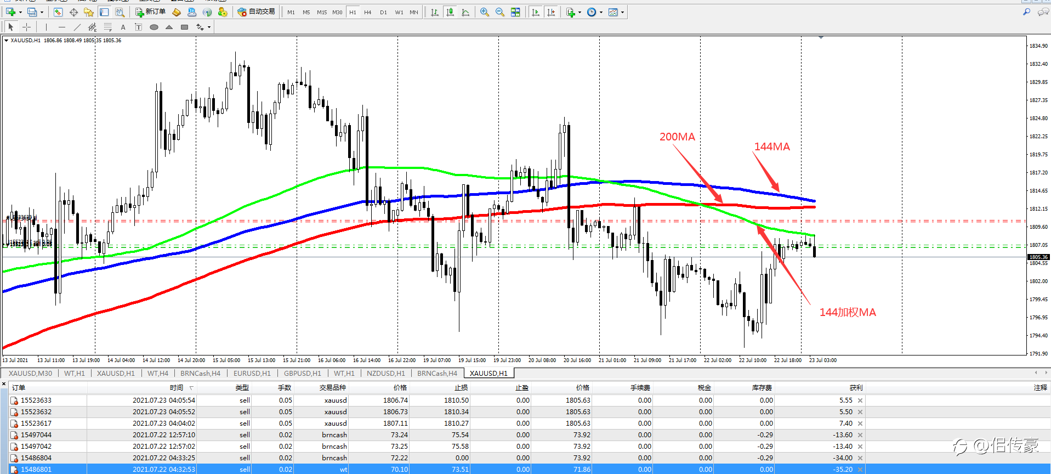Toggle the Terminal panel icon

(104, 12)
